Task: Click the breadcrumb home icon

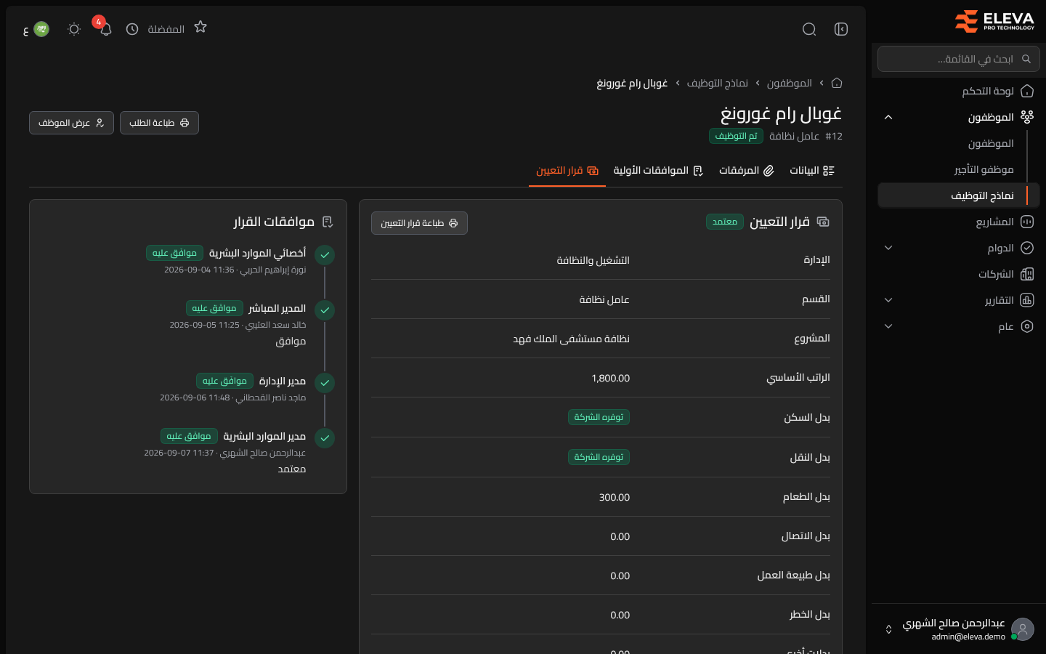Action: tap(837, 83)
